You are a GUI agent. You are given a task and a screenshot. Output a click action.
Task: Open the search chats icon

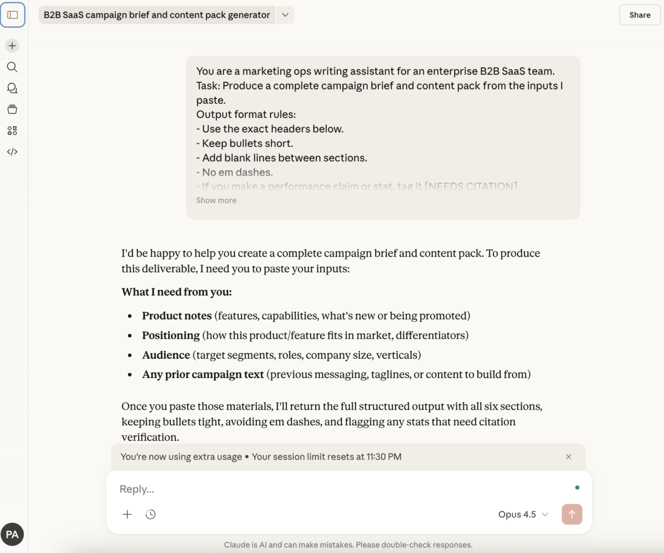pos(13,67)
